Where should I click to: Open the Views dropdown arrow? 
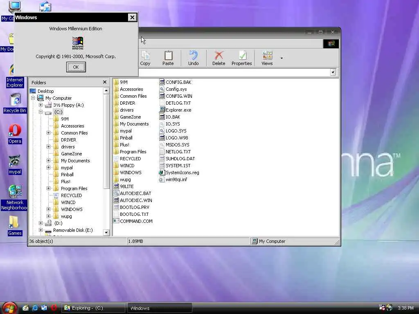(x=282, y=58)
